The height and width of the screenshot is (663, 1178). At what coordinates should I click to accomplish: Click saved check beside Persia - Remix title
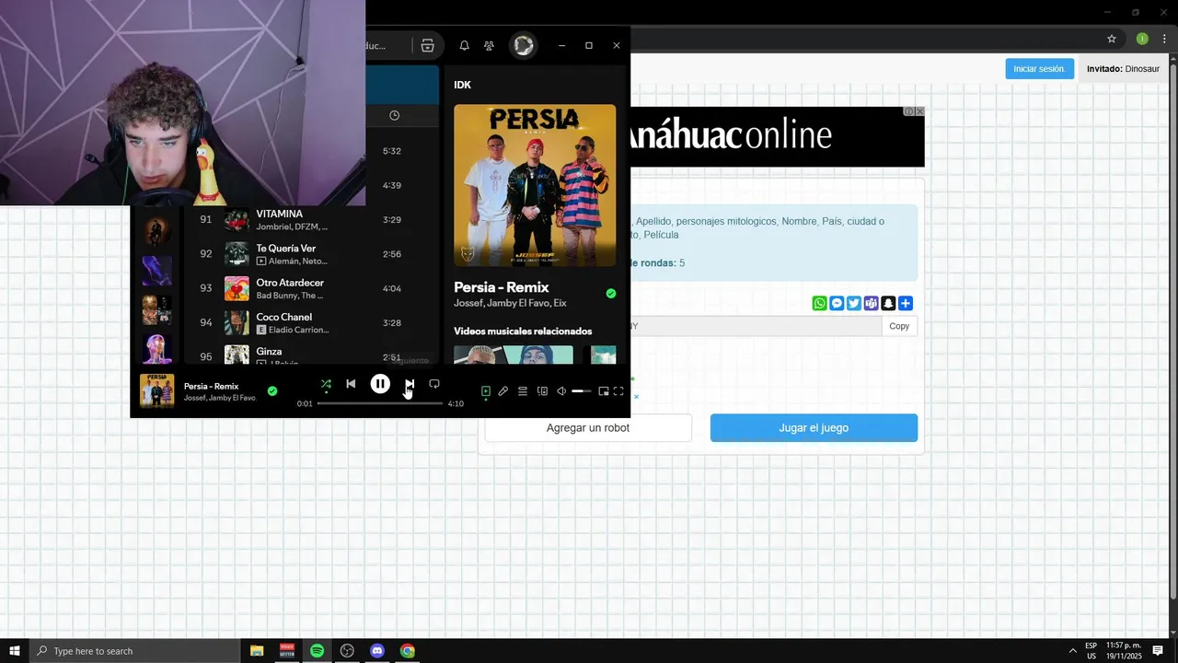point(611,294)
